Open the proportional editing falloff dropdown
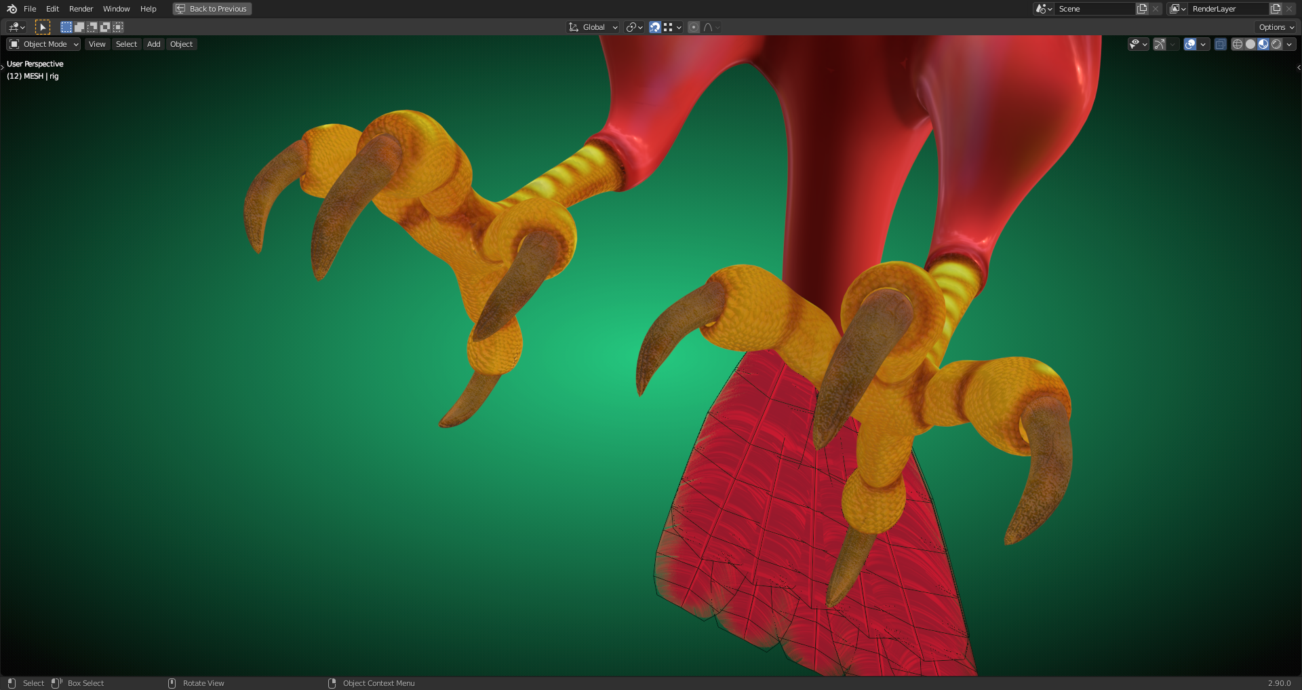 point(711,27)
